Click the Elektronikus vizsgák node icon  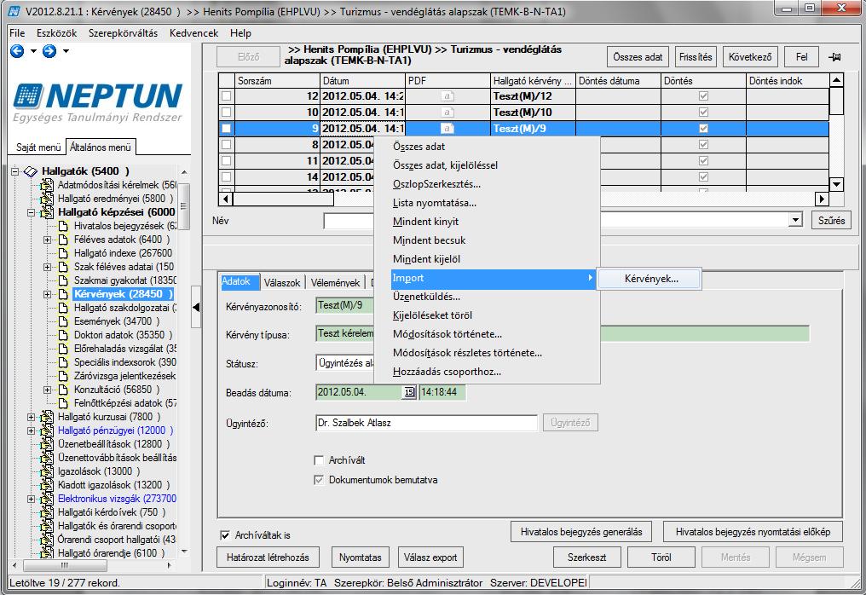pos(48,499)
